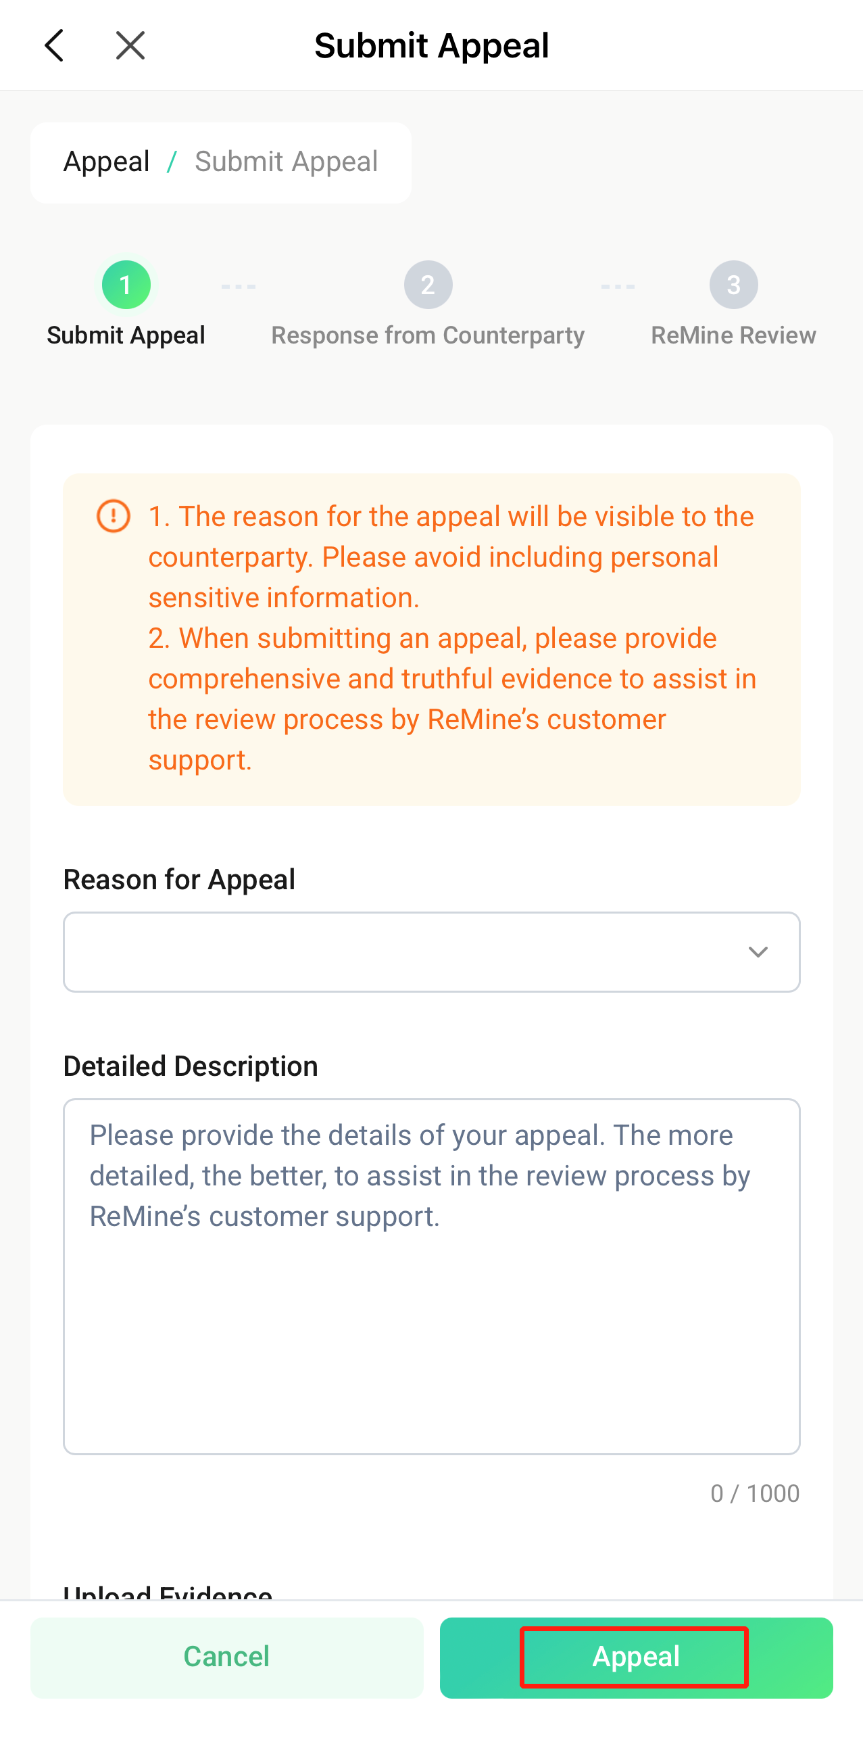The image size is (863, 1746).
Task: Select Submit Appeal breadcrumb item
Action: point(286,162)
